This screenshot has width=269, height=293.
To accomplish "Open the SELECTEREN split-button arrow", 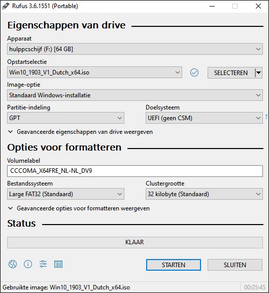I will pos(259,72).
